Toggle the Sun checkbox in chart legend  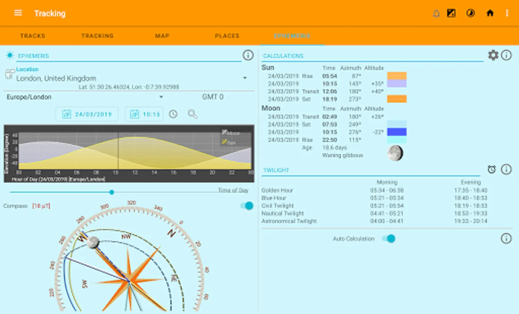click(x=224, y=142)
